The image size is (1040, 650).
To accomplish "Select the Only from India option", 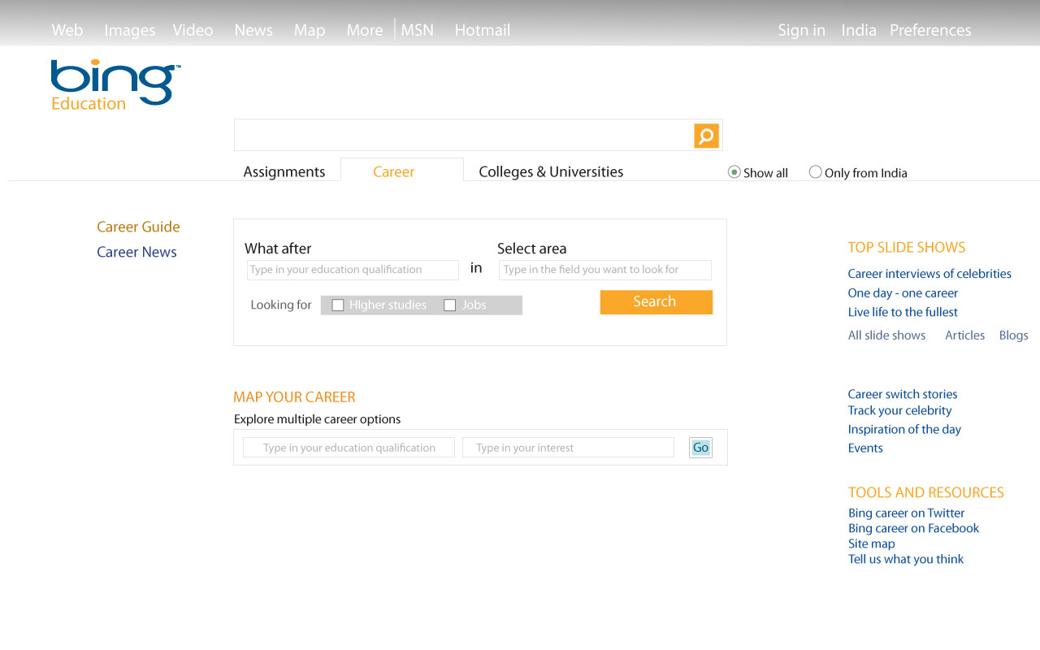I will pyautogui.click(x=815, y=171).
